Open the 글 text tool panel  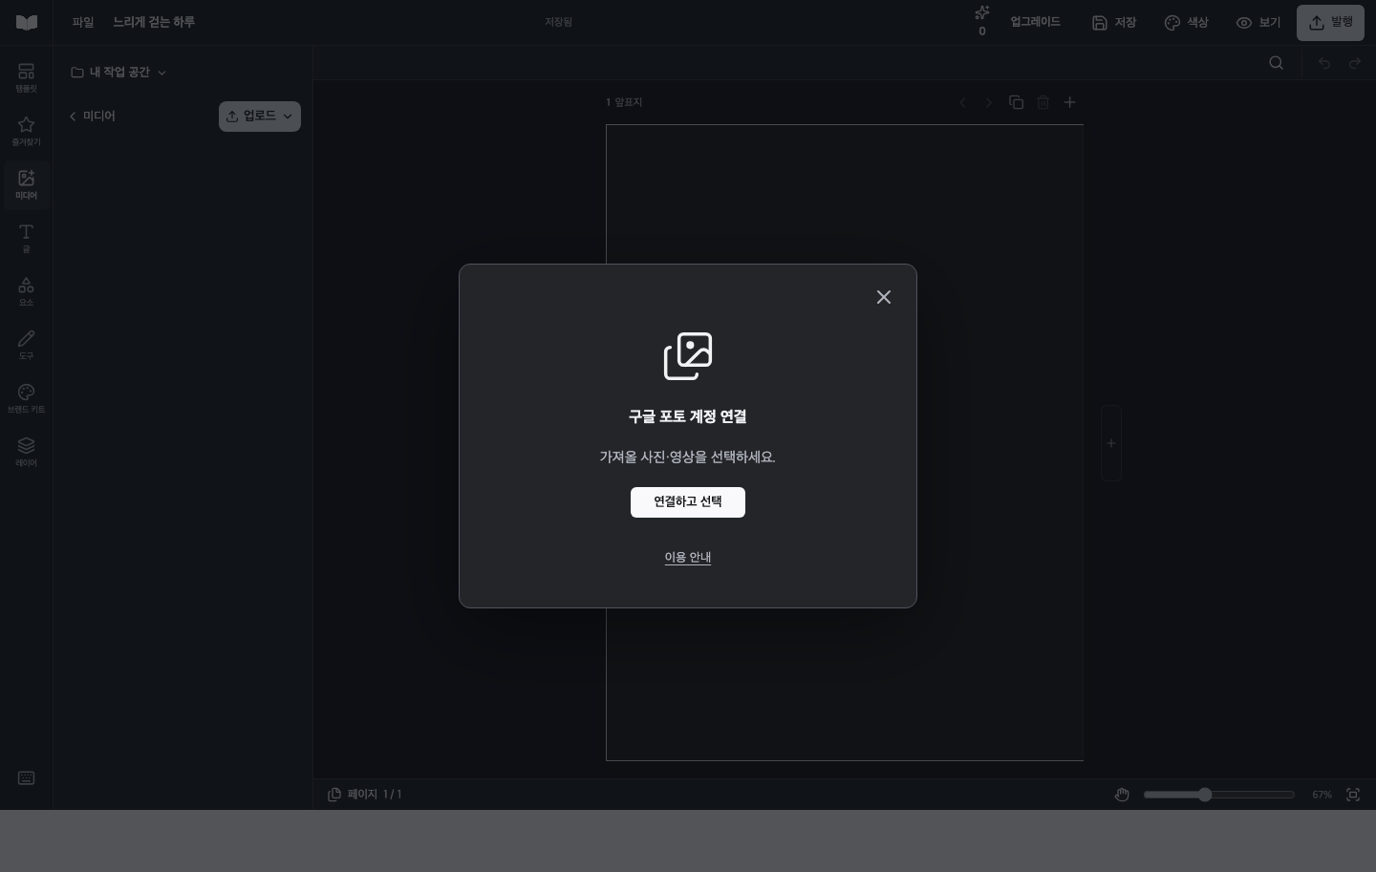click(26, 239)
